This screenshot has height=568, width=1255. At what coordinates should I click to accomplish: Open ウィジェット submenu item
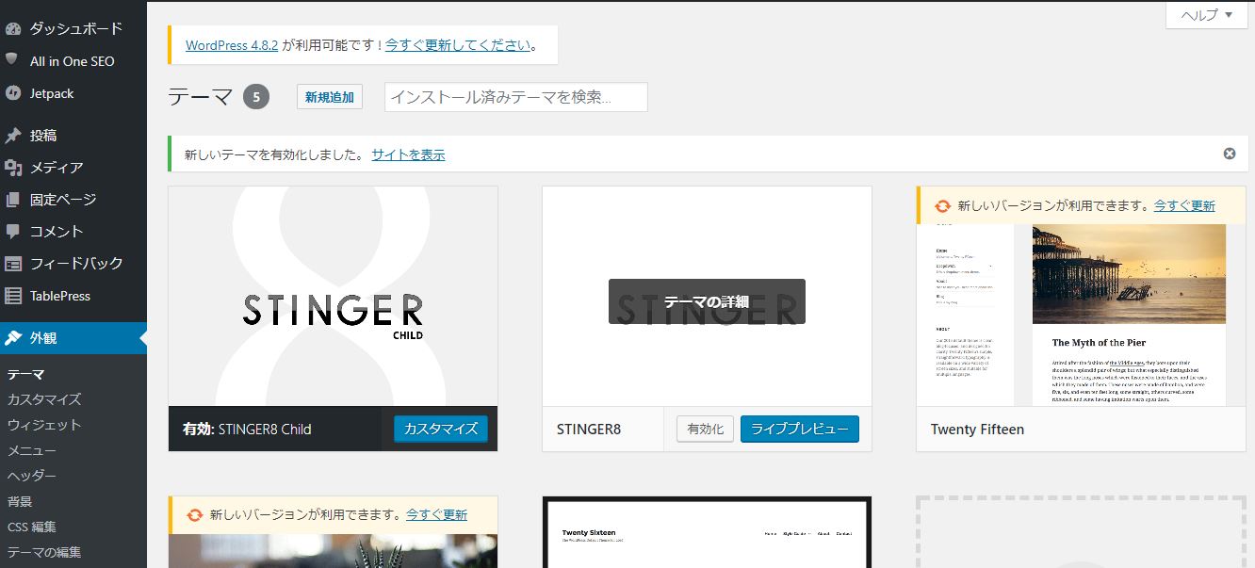44,425
